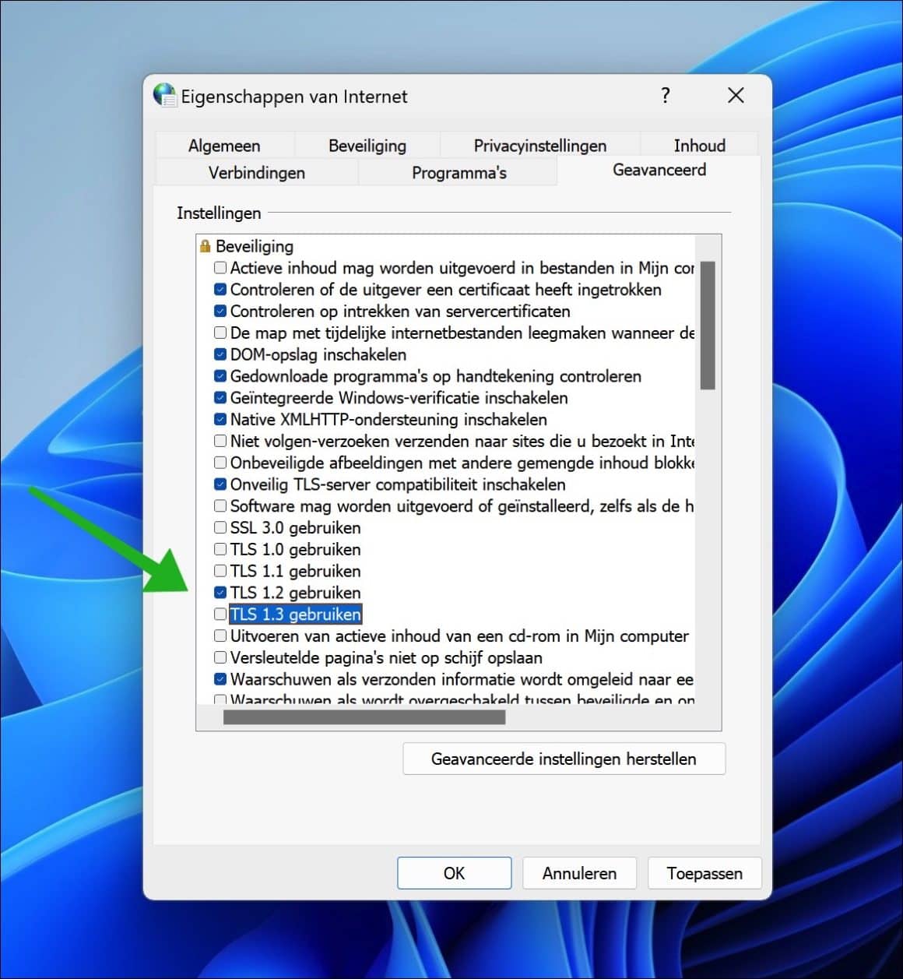The height and width of the screenshot is (979, 903).
Task: Enable 'TLS 1.0 gebruiken'
Action: click(x=220, y=549)
